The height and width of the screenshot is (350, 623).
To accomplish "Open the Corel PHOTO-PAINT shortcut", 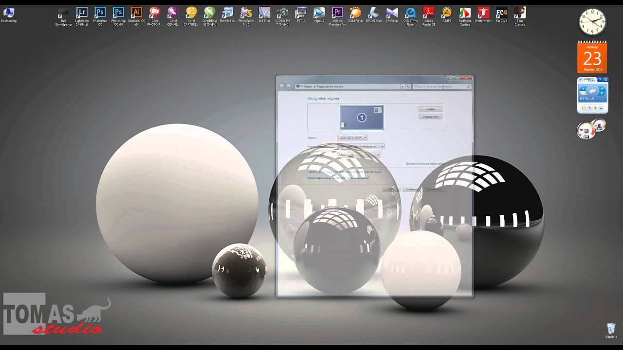I will [155, 17].
